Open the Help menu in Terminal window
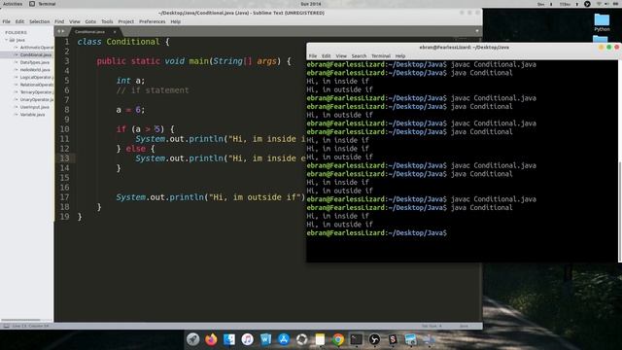Viewport: 622px width, 350px height. pyautogui.click(x=400, y=56)
